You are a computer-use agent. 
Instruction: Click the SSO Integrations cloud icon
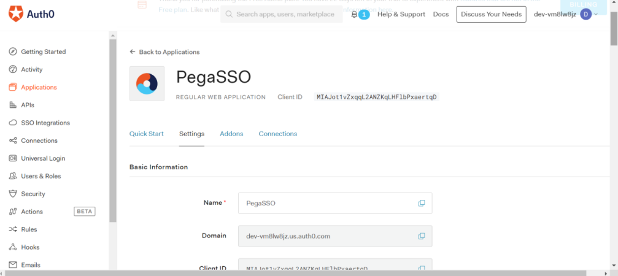click(13, 123)
